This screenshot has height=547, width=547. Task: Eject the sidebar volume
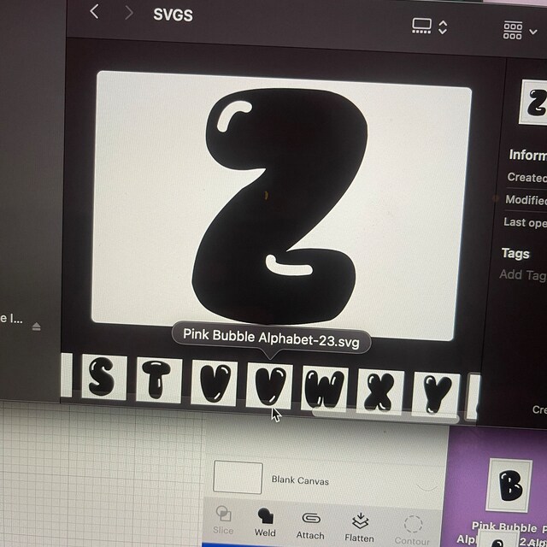(36, 326)
